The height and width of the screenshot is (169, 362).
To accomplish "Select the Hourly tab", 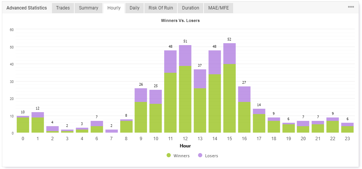I will pos(114,8).
